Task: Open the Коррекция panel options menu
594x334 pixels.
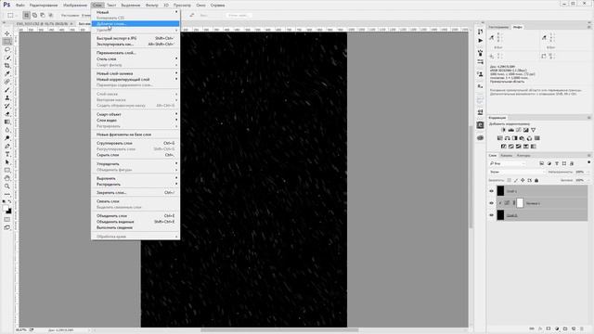Action: click(x=589, y=118)
